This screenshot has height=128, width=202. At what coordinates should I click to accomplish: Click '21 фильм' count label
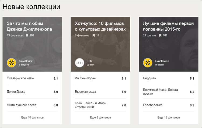tap(149, 35)
